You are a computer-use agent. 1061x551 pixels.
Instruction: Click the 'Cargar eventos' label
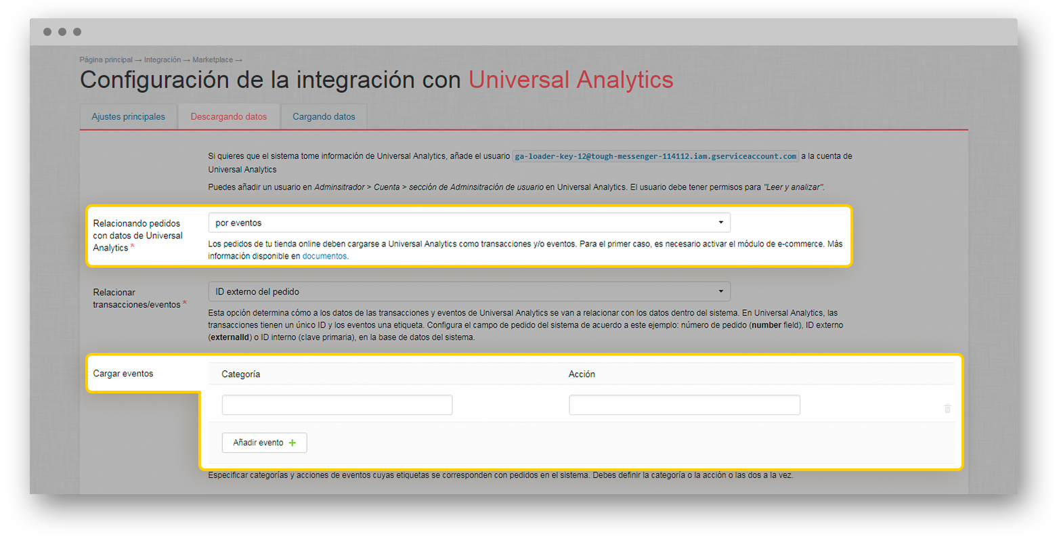click(x=123, y=374)
